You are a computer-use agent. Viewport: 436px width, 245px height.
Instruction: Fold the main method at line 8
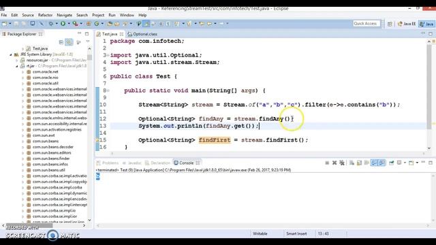pyautogui.click(x=108, y=91)
